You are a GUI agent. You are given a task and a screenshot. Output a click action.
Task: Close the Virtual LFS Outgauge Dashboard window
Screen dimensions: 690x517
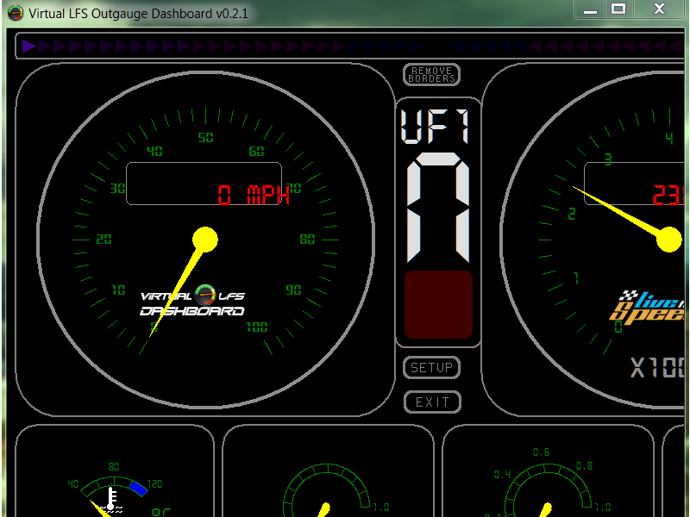[x=659, y=9]
